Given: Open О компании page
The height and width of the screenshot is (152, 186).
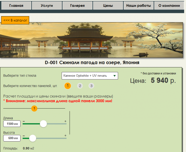Looking at the screenshot, I should pos(169,5).
